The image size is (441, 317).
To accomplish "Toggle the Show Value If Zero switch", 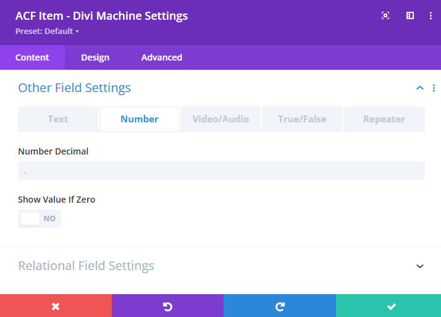I will pos(40,219).
